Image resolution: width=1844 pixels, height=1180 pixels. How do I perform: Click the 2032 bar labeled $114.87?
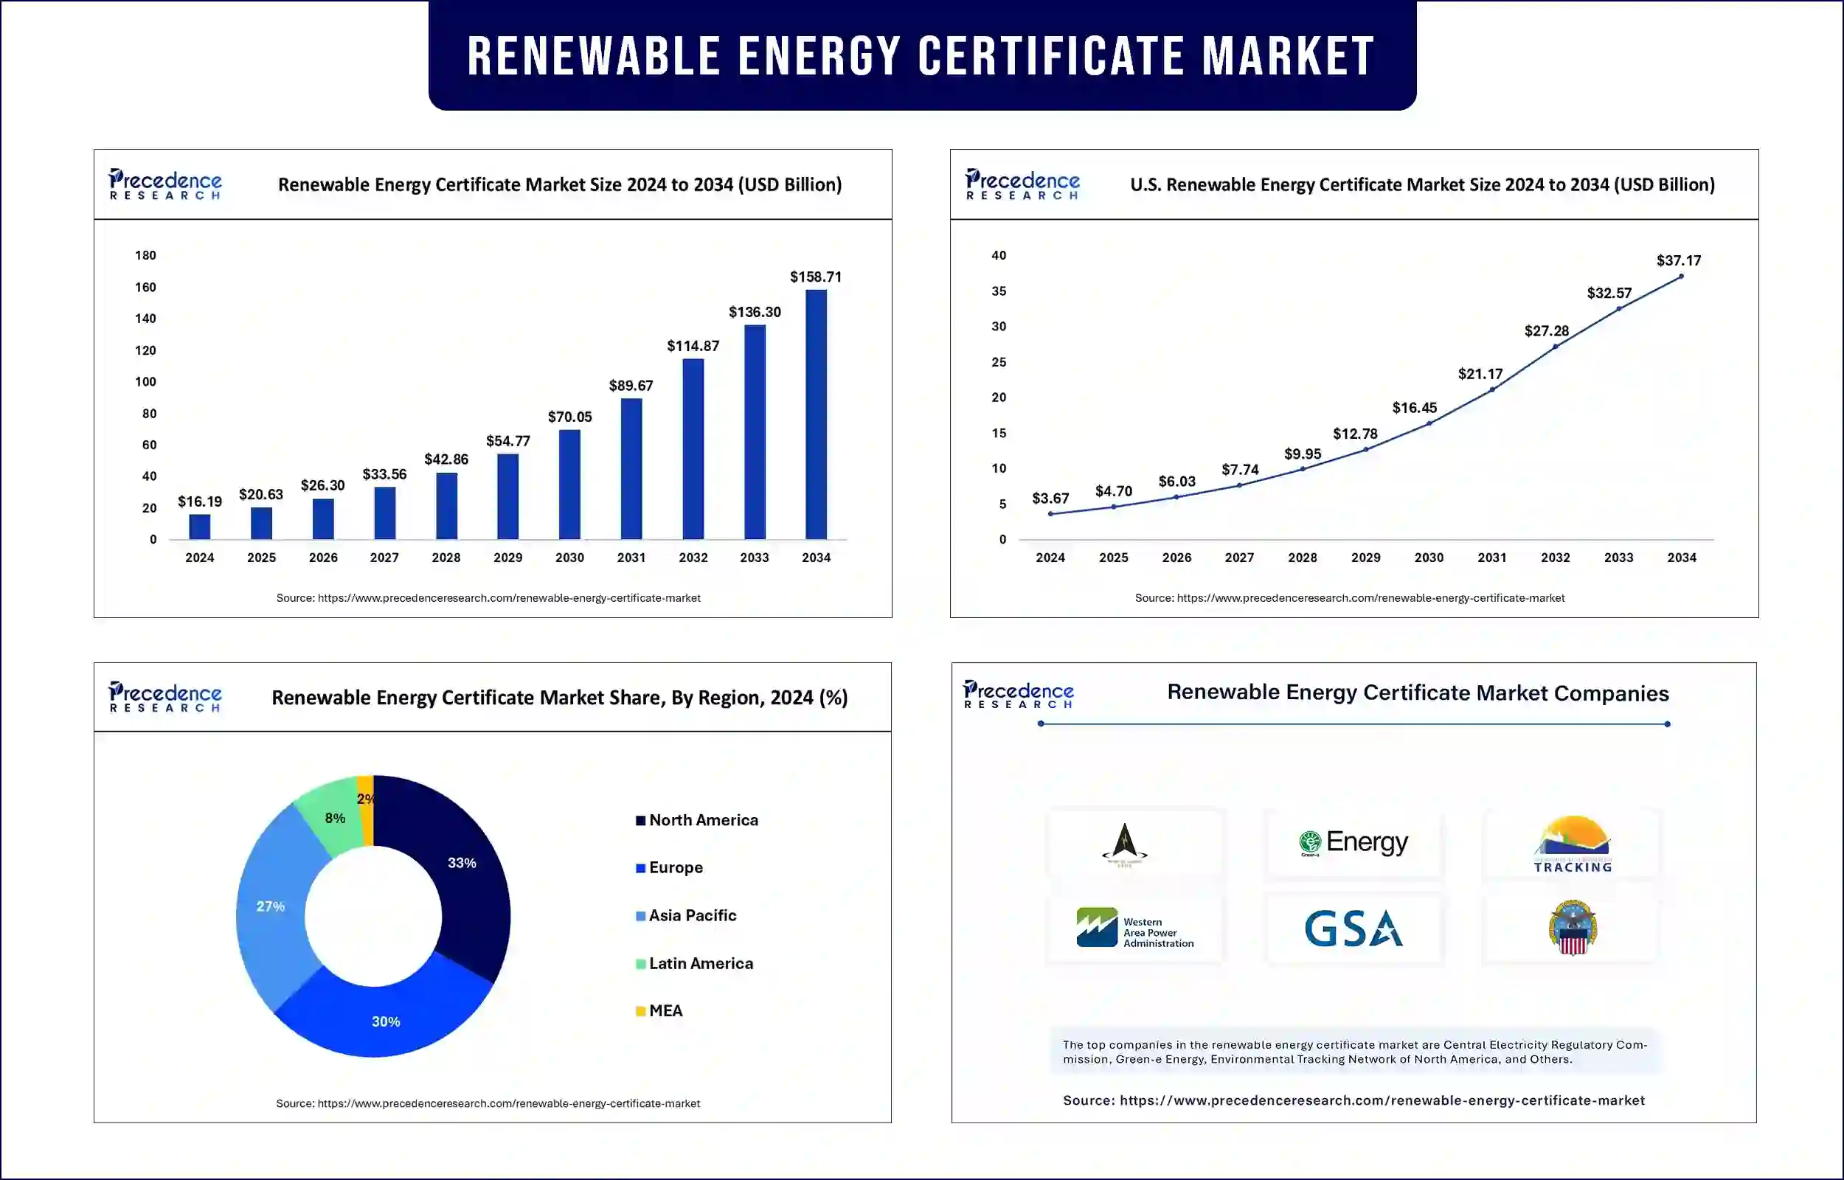pos(693,449)
